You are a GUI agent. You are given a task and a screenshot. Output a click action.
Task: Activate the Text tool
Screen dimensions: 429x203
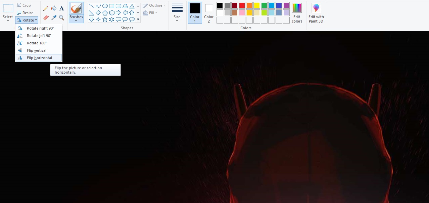(x=61, y=8)
